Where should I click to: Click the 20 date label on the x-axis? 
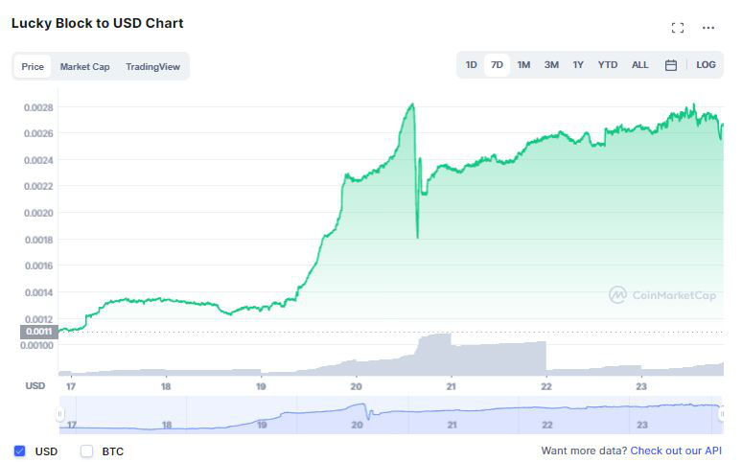click(x=356, y=386)
